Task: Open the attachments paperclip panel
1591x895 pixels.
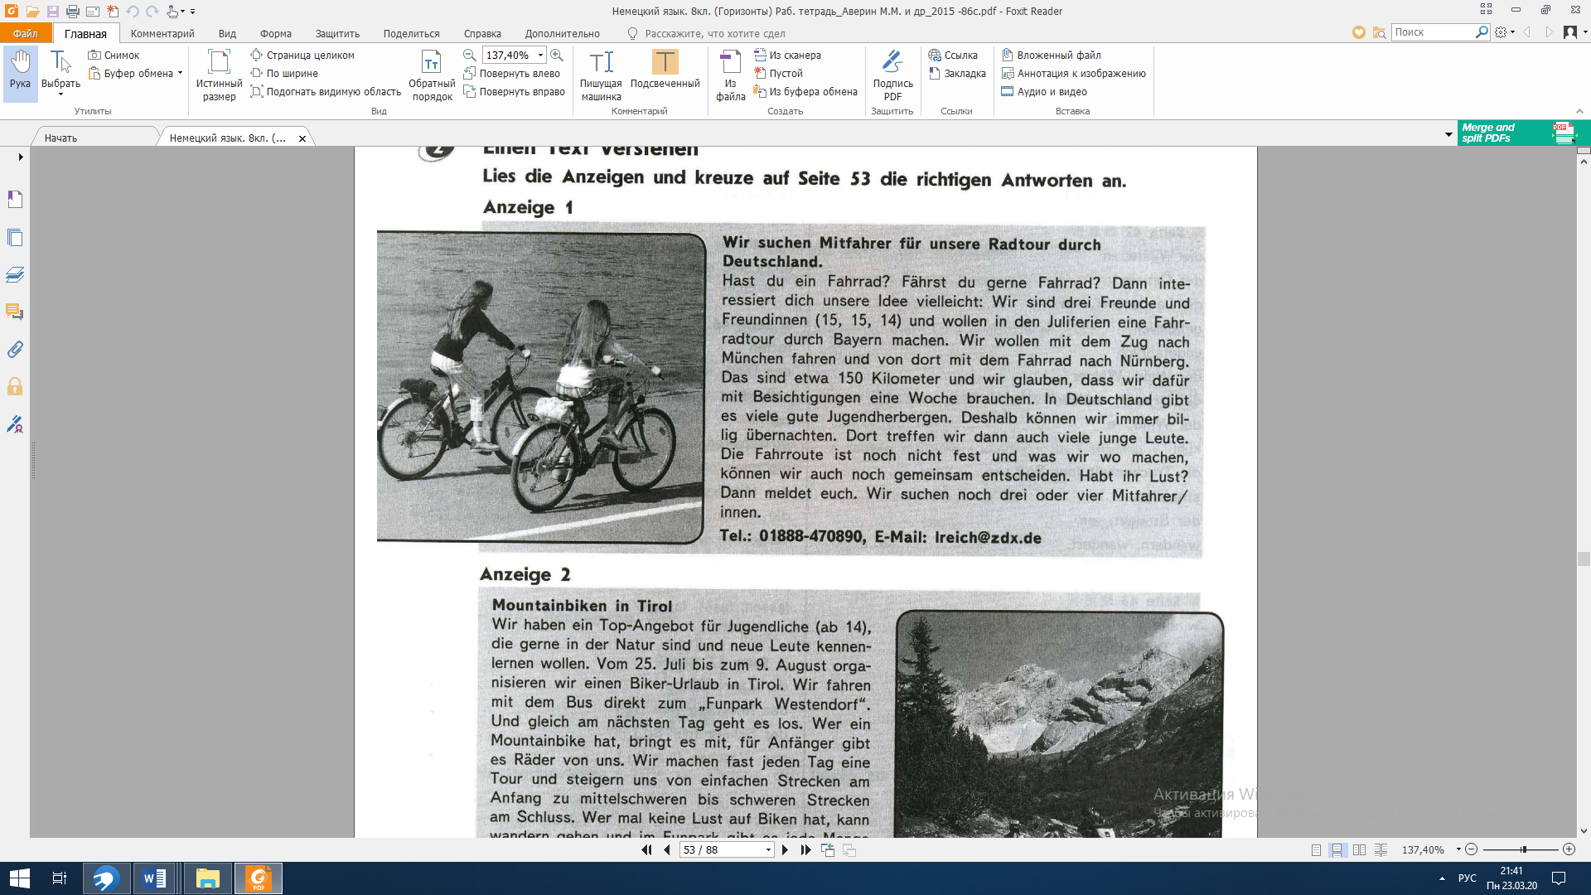Action: pyautogui.click(x=15, y=349)
